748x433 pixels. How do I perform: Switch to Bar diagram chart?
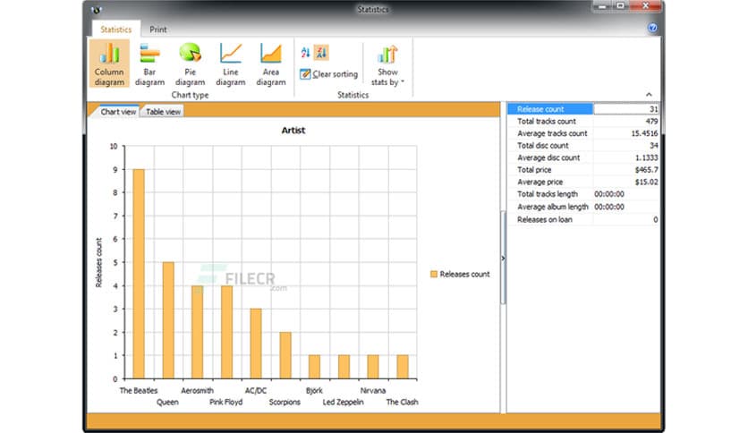tap(149, 64)
